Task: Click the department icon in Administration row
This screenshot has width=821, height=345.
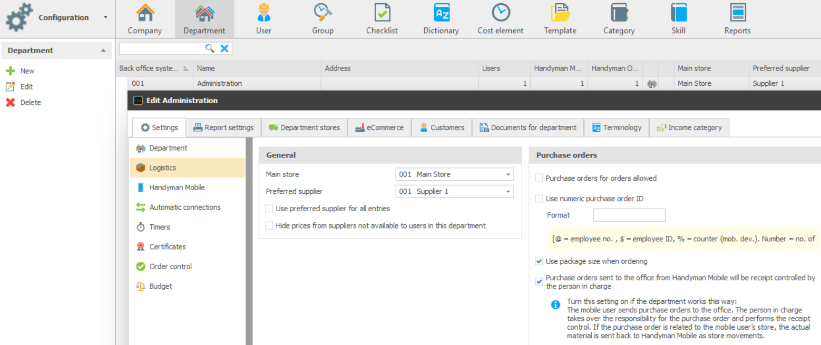Action: [652, 83]
